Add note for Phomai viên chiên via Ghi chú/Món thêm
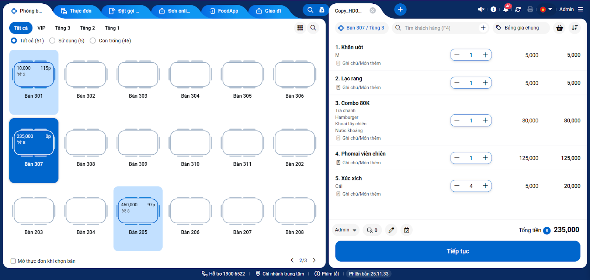 [358, 163]
